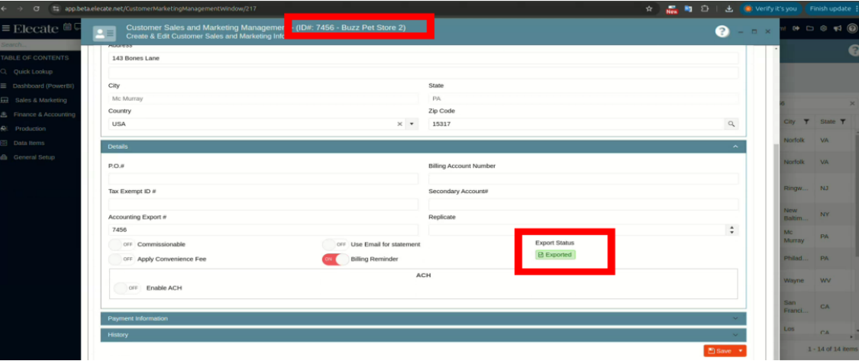Select Philad... row in background grid
859x361 pixels.
[817, 258]
